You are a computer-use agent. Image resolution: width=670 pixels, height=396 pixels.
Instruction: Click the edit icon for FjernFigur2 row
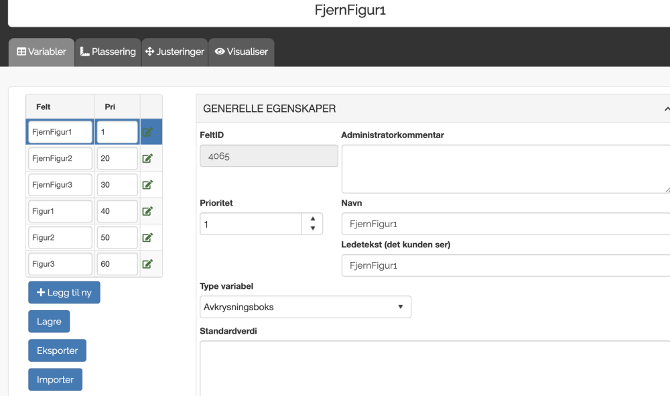148,159
